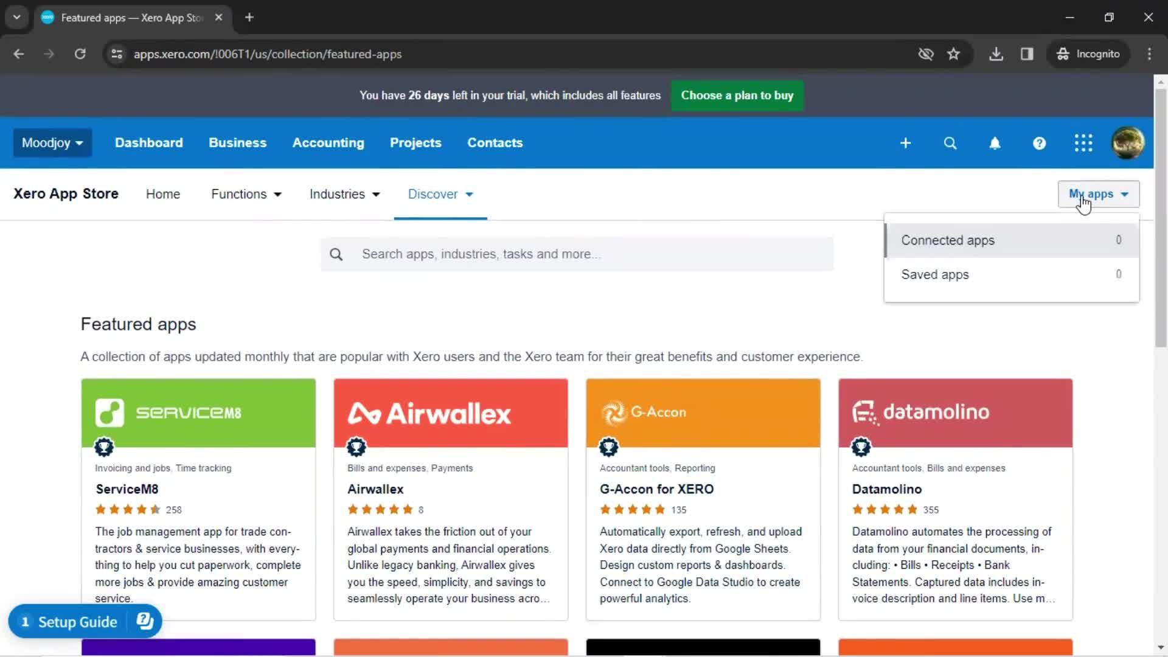Click the plus create-new icon in Xero header
The height and width of the screenshot is (657, 1168).
tap(905, 143)
